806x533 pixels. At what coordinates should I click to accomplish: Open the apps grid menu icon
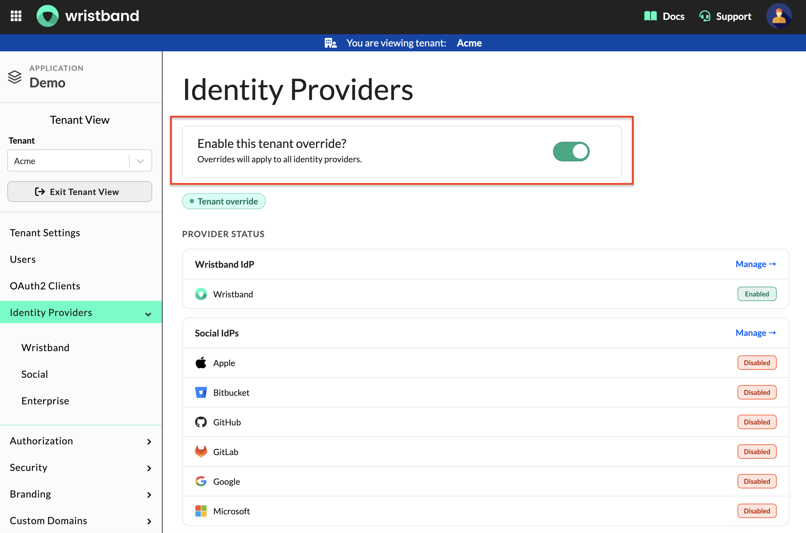pos(16,16)
